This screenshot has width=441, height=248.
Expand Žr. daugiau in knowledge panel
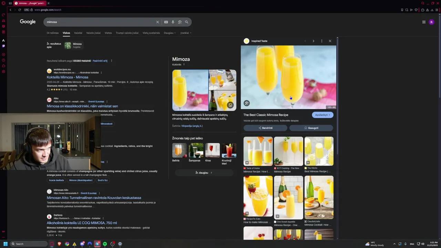[204, 173]
